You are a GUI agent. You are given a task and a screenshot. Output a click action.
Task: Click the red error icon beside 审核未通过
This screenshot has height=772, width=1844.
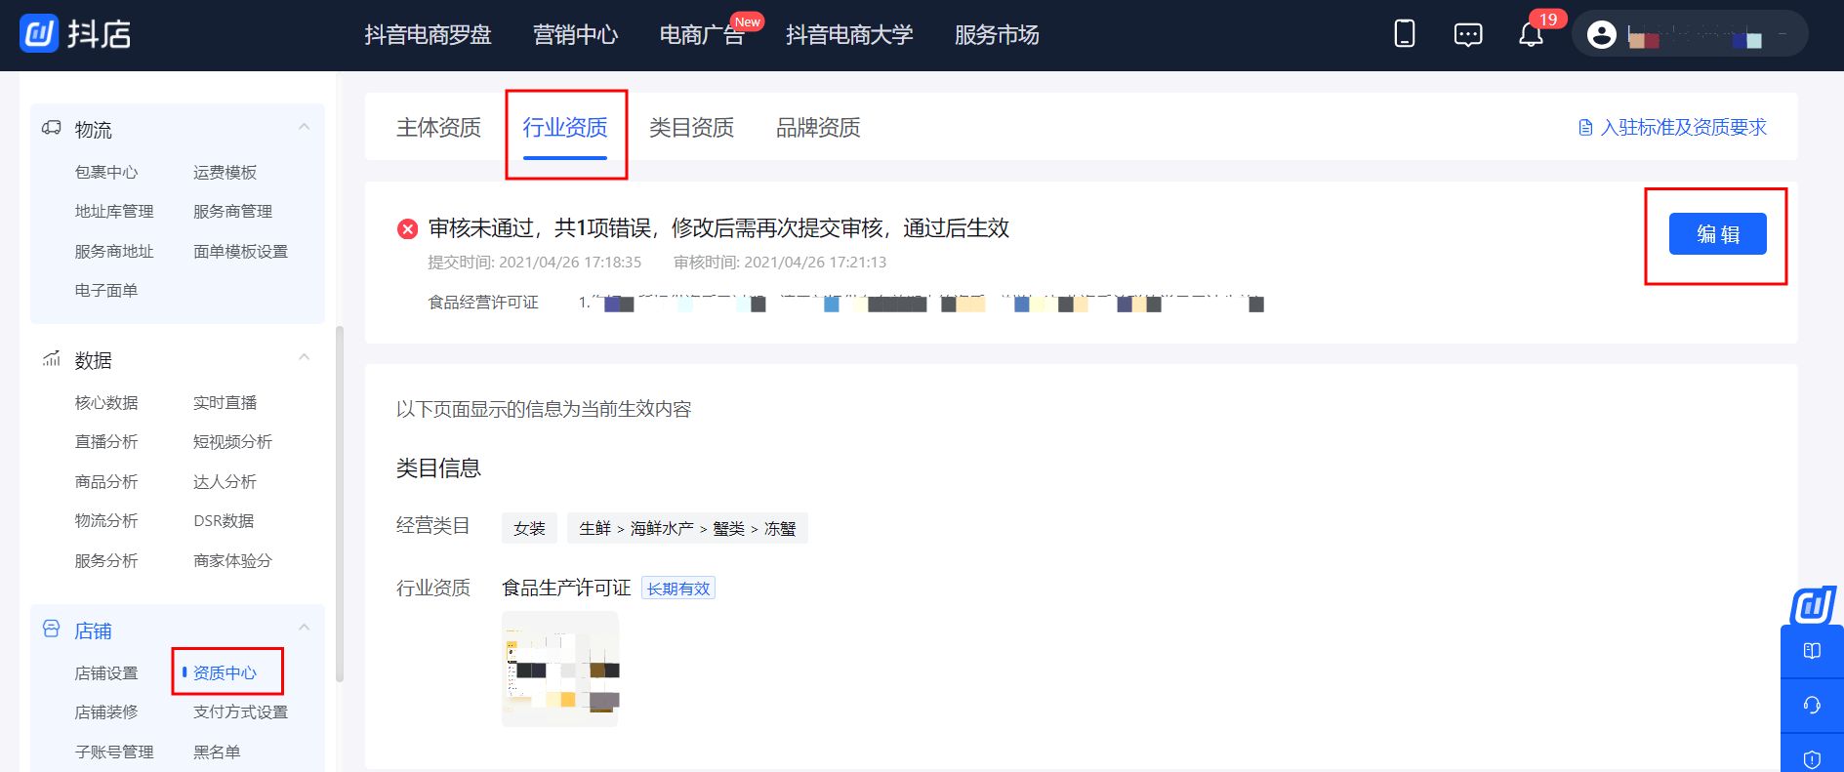[x=407, y=228]
